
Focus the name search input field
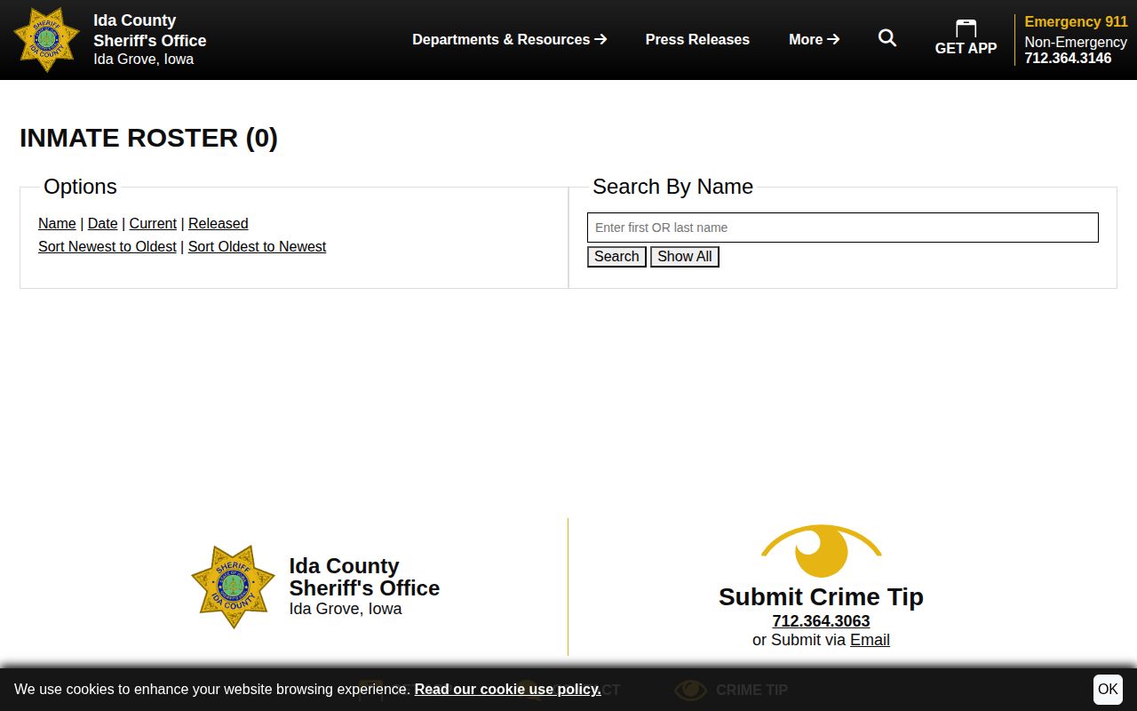pyautogui.click(x=843, y=228)
